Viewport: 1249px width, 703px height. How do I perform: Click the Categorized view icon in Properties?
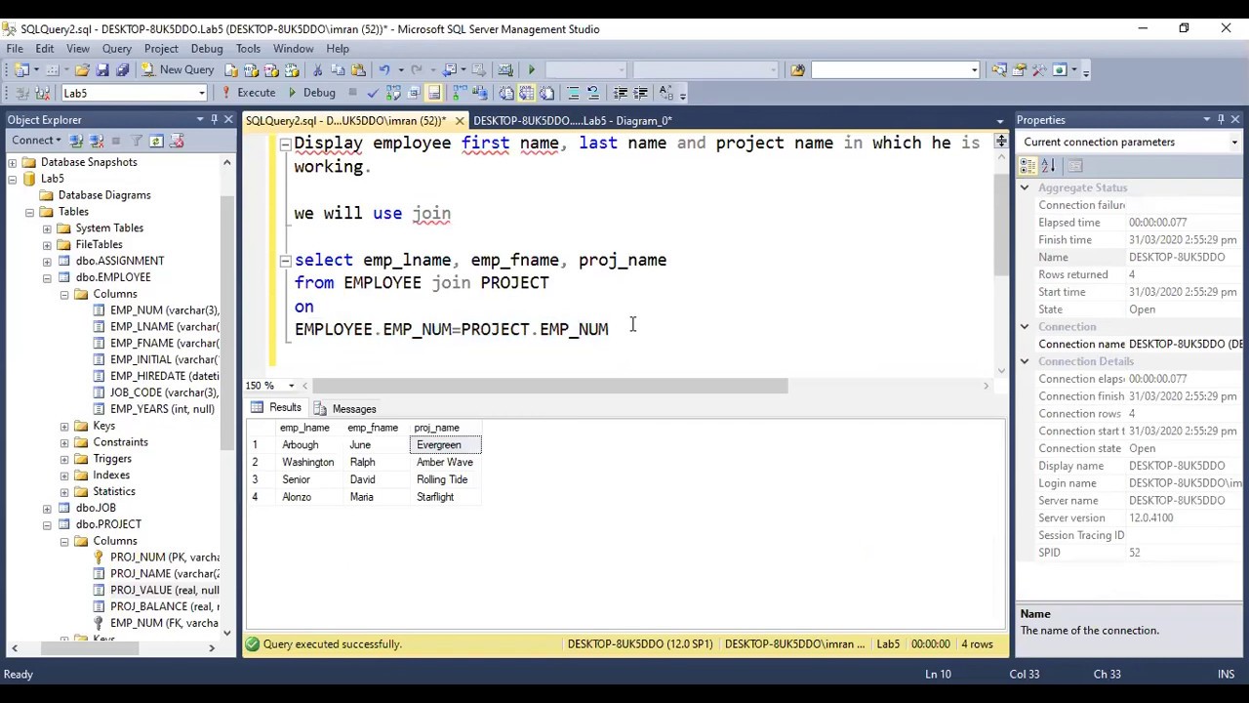(1027, 166)
